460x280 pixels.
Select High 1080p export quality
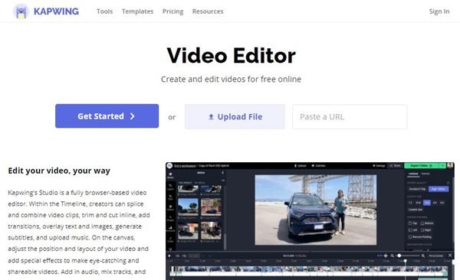coord(439,189)
